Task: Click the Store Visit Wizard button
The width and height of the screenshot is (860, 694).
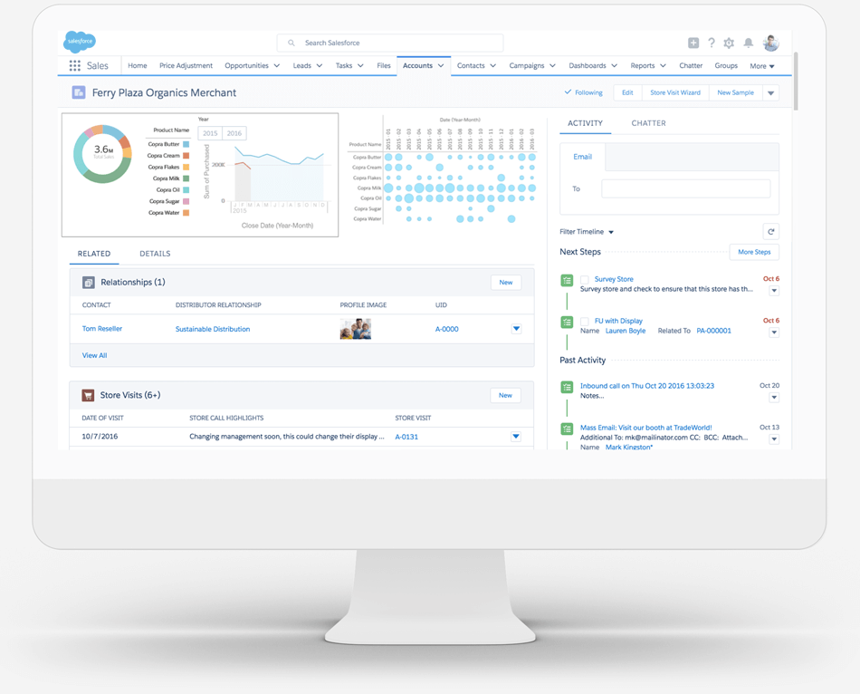Action: click(x=674, y=92)
